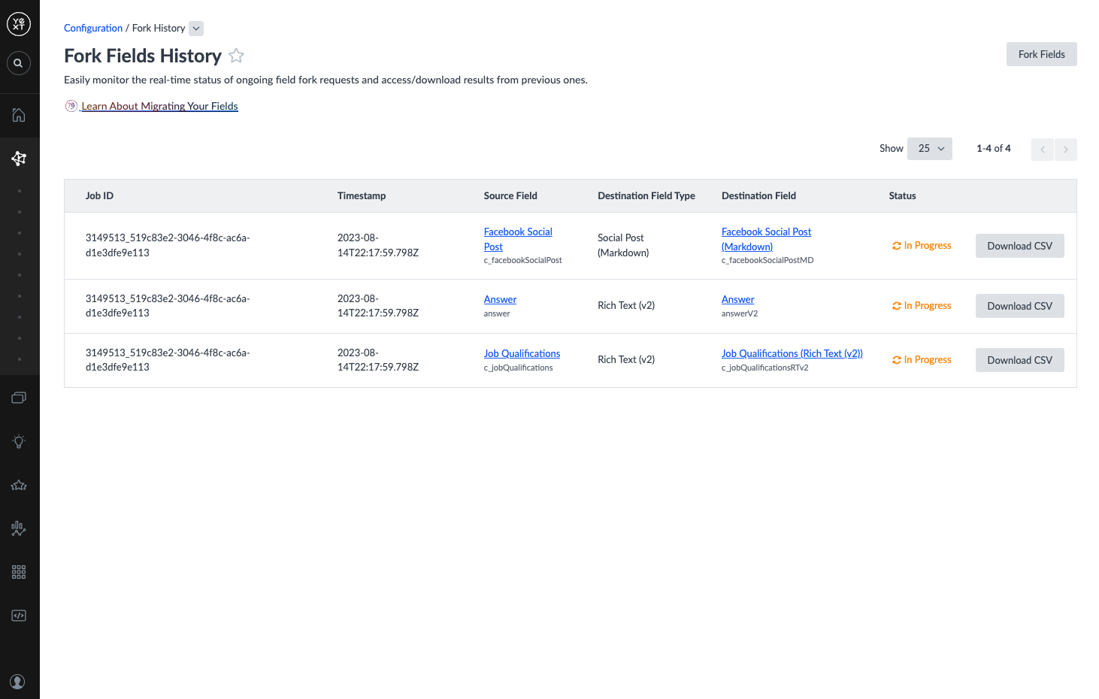Open the Knowledge Graph sidebar icon

[x=19, y=159]
